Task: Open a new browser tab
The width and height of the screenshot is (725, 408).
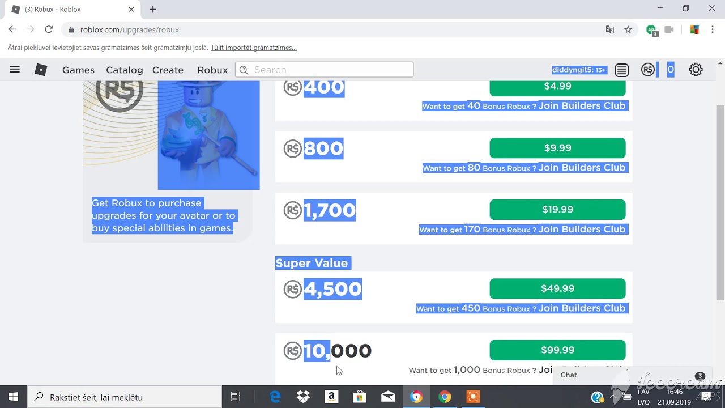Action: point(153,9)
